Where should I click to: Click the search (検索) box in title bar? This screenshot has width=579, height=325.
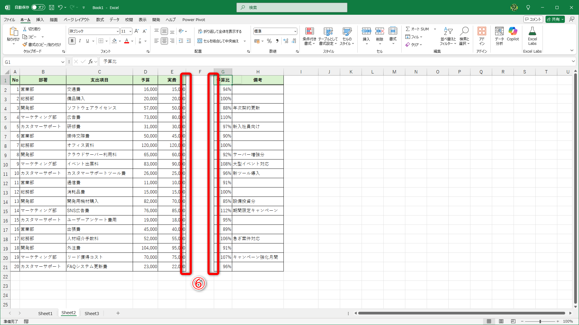(292, 8)
